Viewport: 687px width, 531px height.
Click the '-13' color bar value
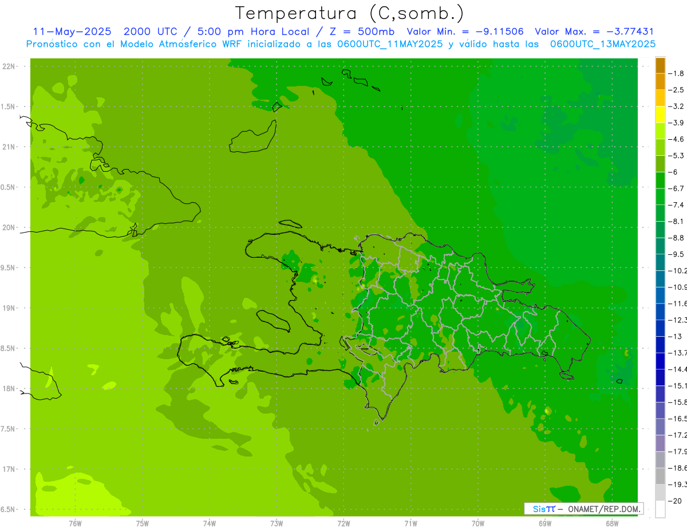click(x=675, y=336)
